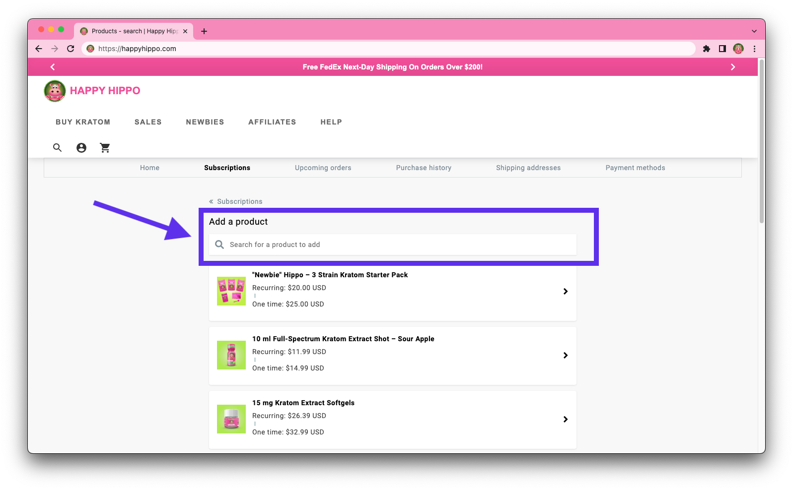
Task: Click Sour Apple Extract Shot thumbnail
Action: [231, 355]
